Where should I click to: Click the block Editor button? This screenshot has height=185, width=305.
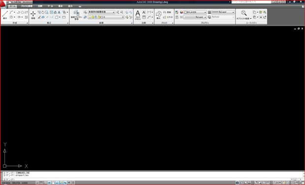168,17
